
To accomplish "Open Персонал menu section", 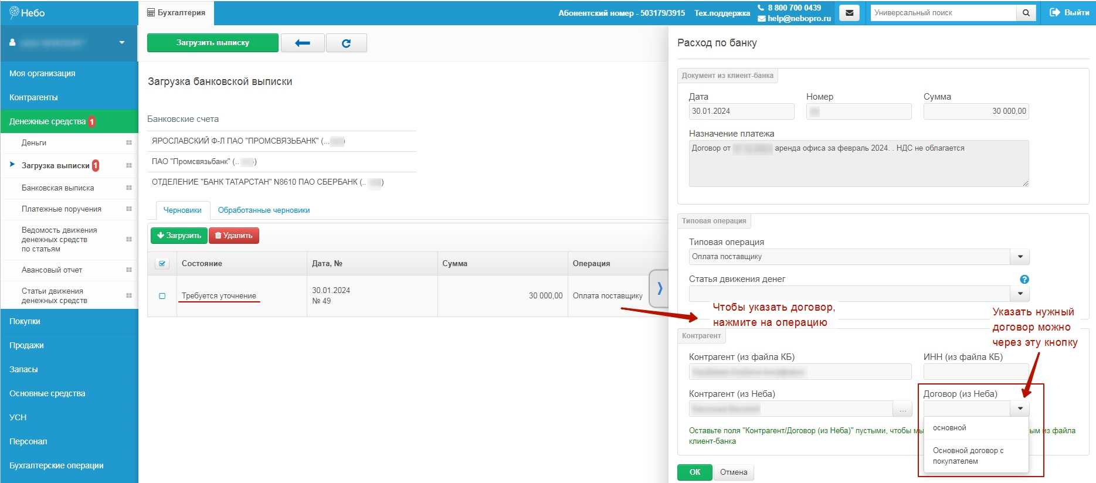I will pos(69,441).
